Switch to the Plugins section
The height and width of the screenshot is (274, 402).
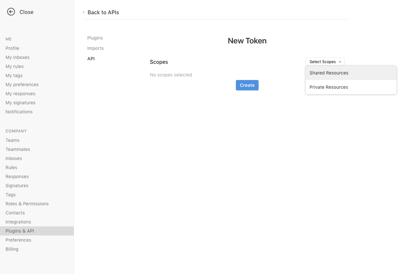pos(95,38)
